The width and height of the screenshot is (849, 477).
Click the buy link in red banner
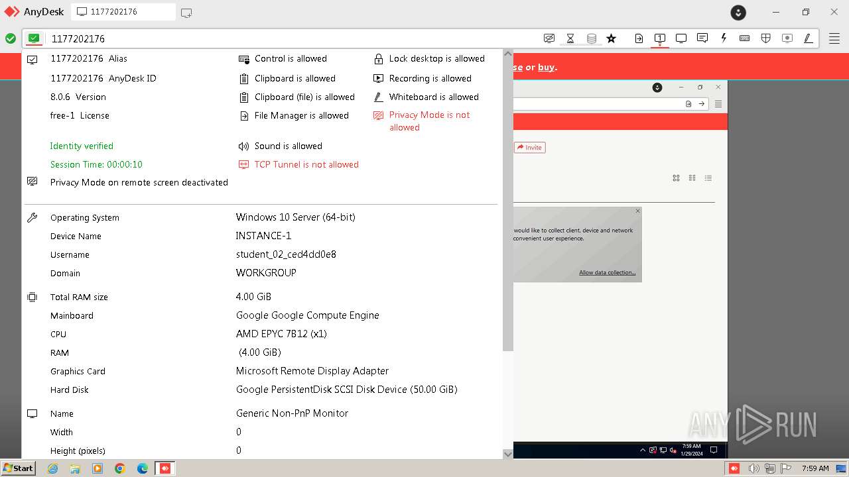(x=546, y=67)
